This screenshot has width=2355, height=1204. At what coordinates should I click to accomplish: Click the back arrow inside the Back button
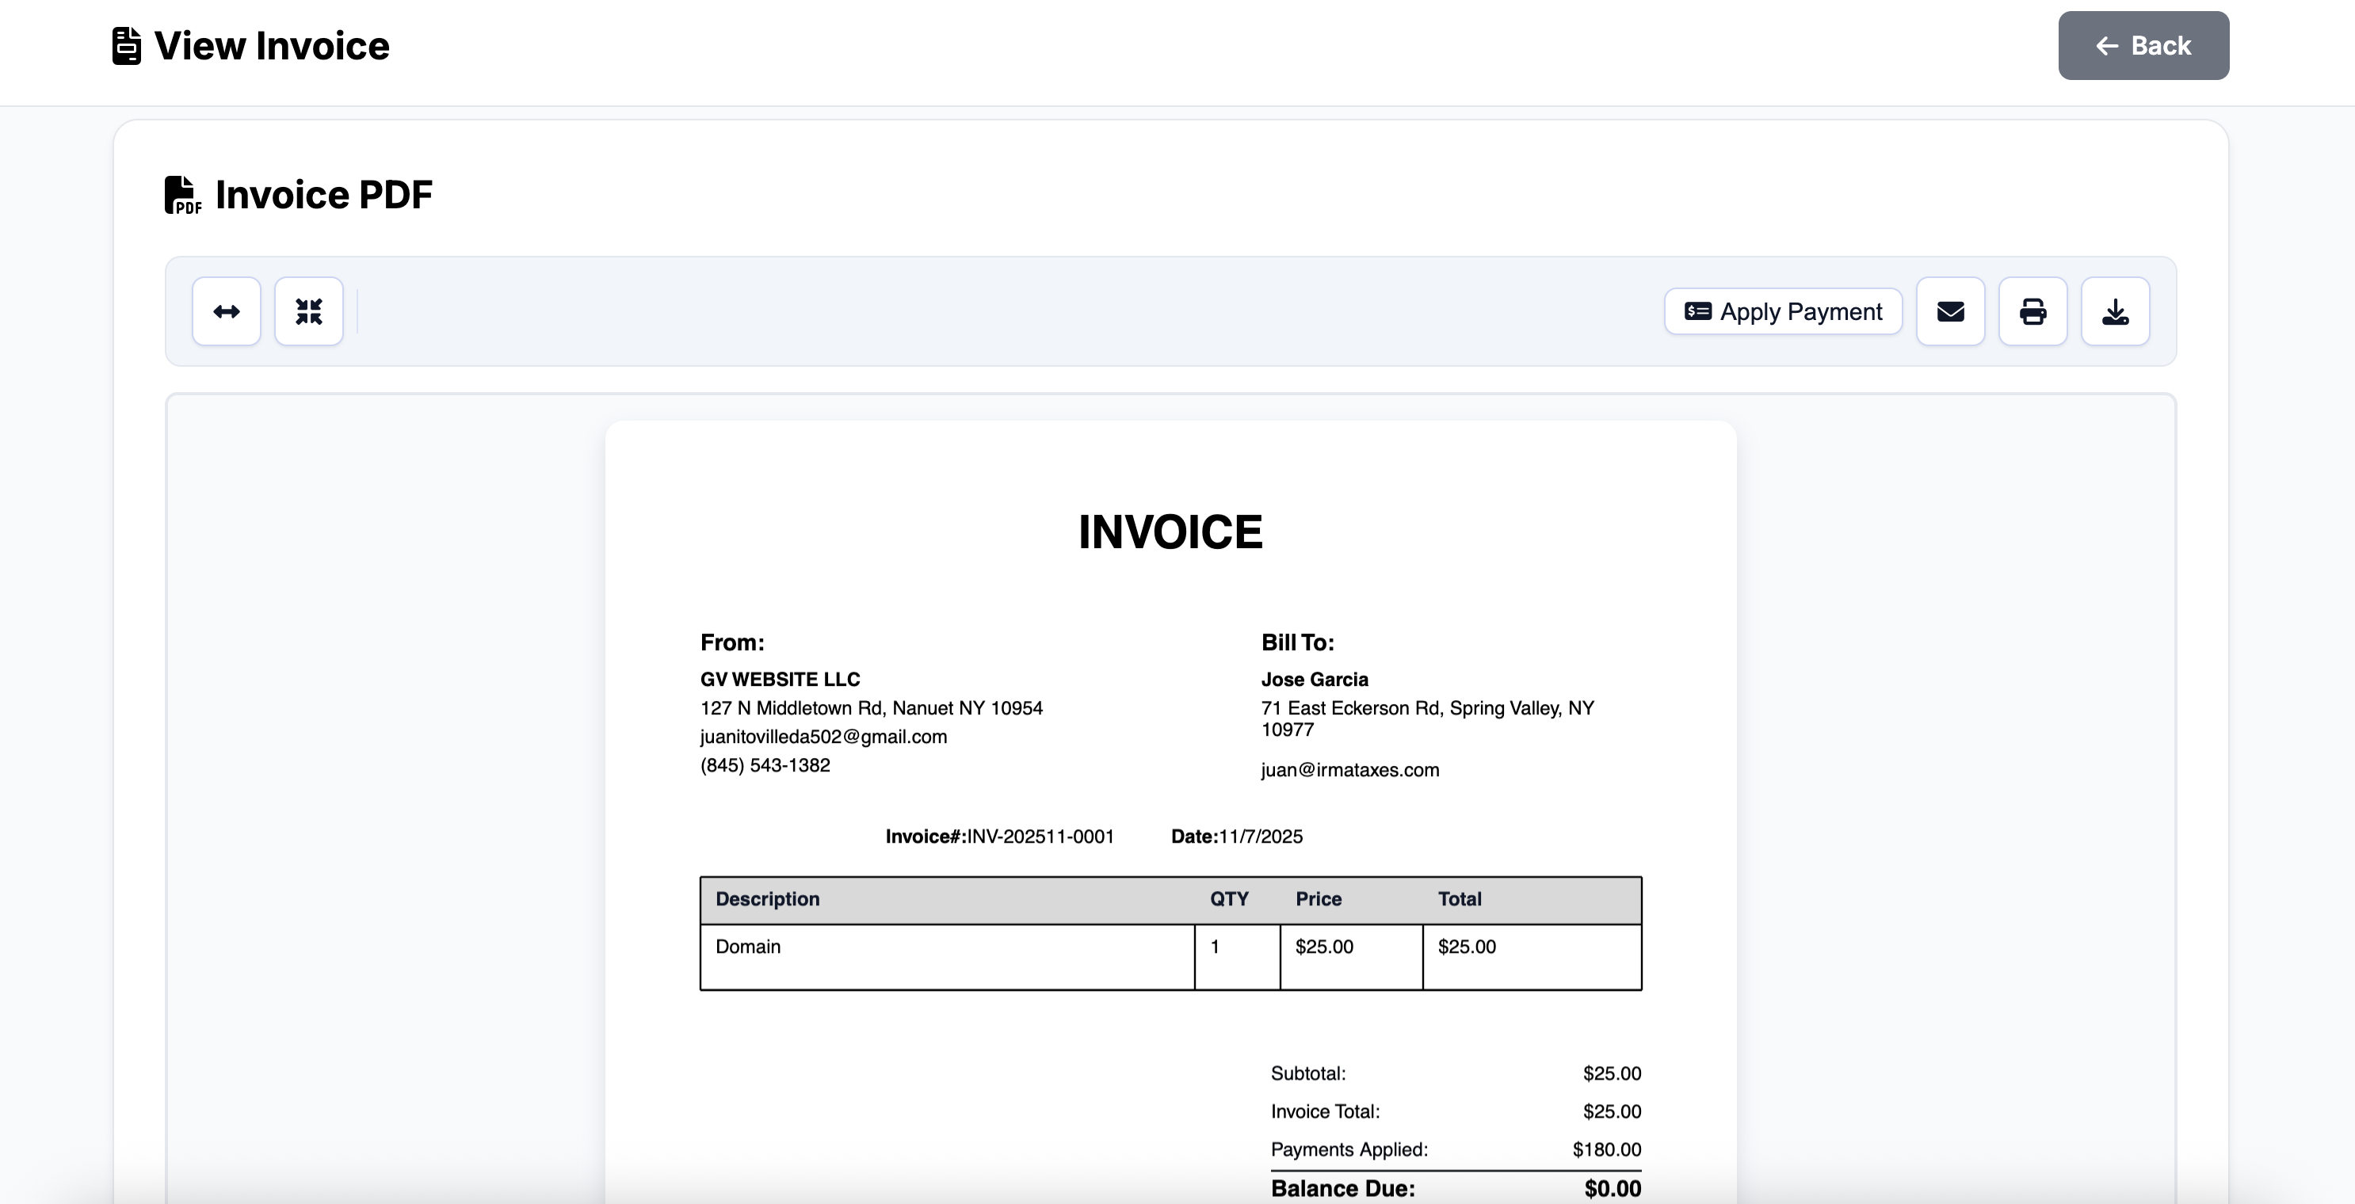pyautogui.click(x=2106, y=46)
